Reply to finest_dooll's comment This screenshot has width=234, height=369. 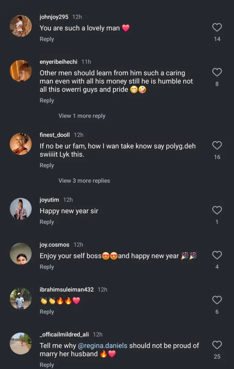[x=47, y=165]
